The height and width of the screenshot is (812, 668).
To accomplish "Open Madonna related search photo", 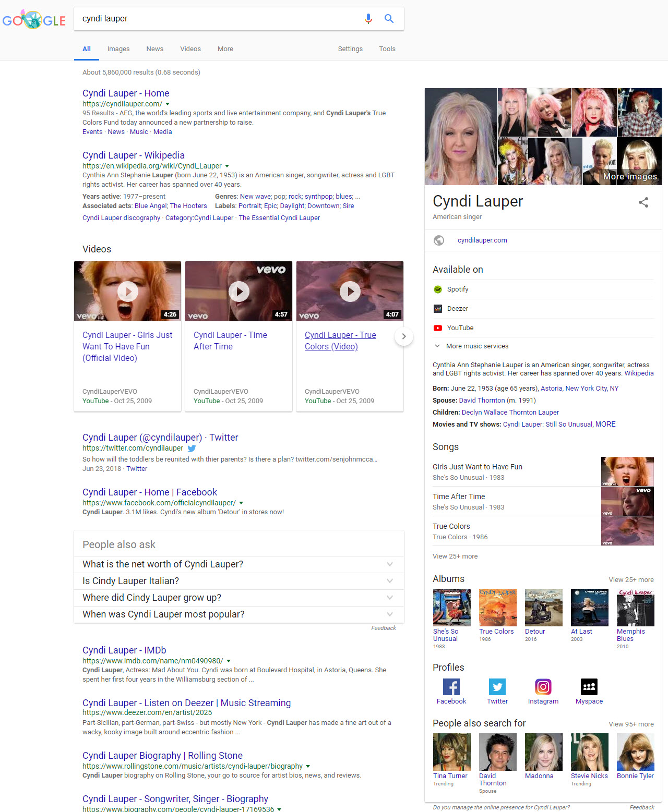I will tap(544, 752).
